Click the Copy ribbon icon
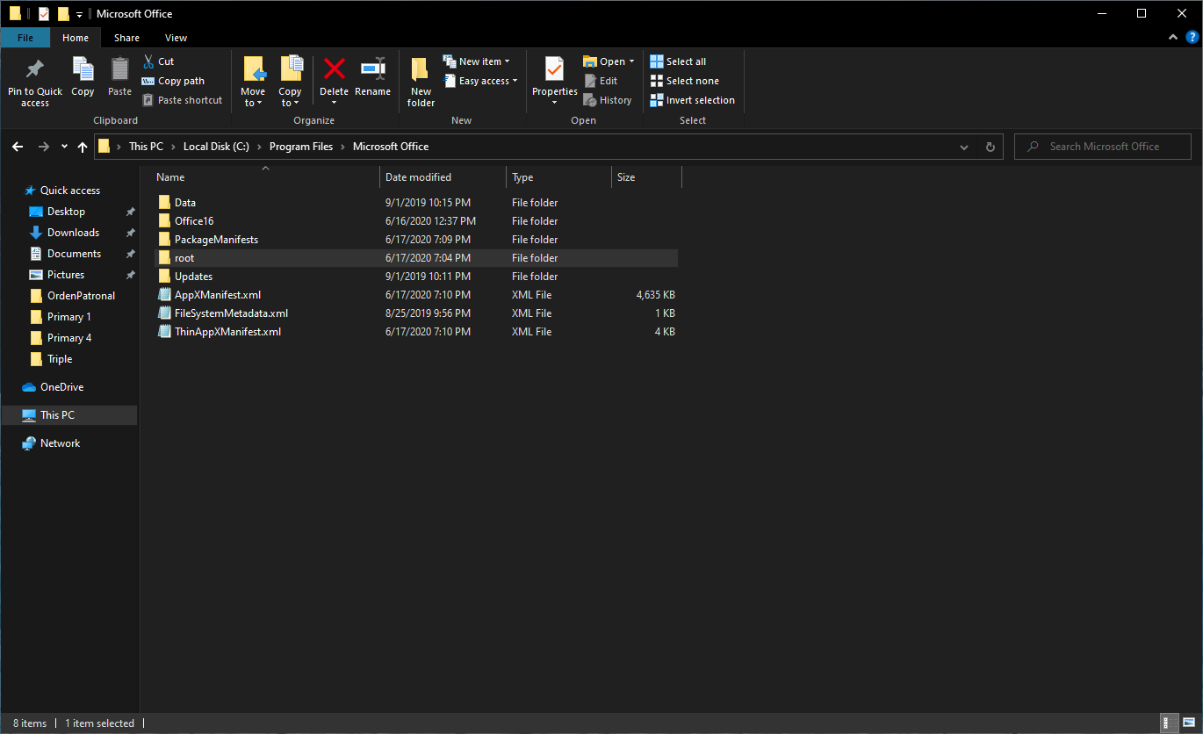The width and height of the screenshot is (1203, 734). [x=83, y=68]
